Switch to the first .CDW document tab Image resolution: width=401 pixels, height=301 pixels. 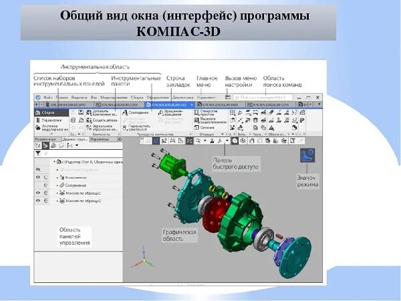click(119, 105)
